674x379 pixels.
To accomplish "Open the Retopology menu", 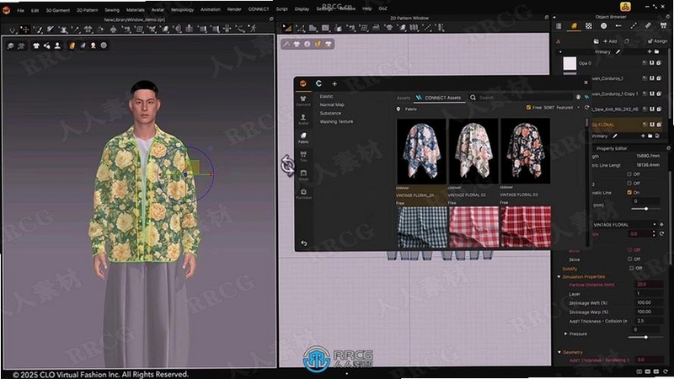I will pyautogui.click(x=182, y=9).
